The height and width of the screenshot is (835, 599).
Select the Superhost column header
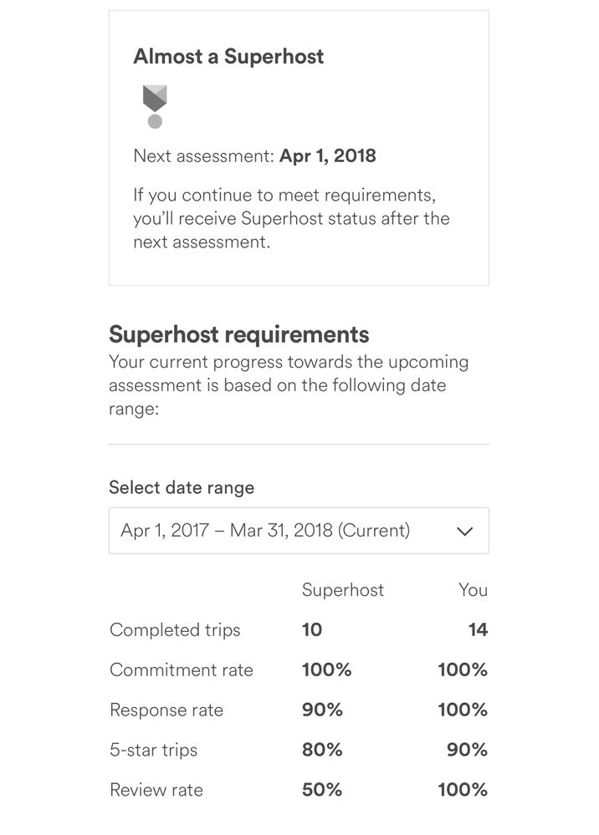pyautogui.click(x=342, y=590)
